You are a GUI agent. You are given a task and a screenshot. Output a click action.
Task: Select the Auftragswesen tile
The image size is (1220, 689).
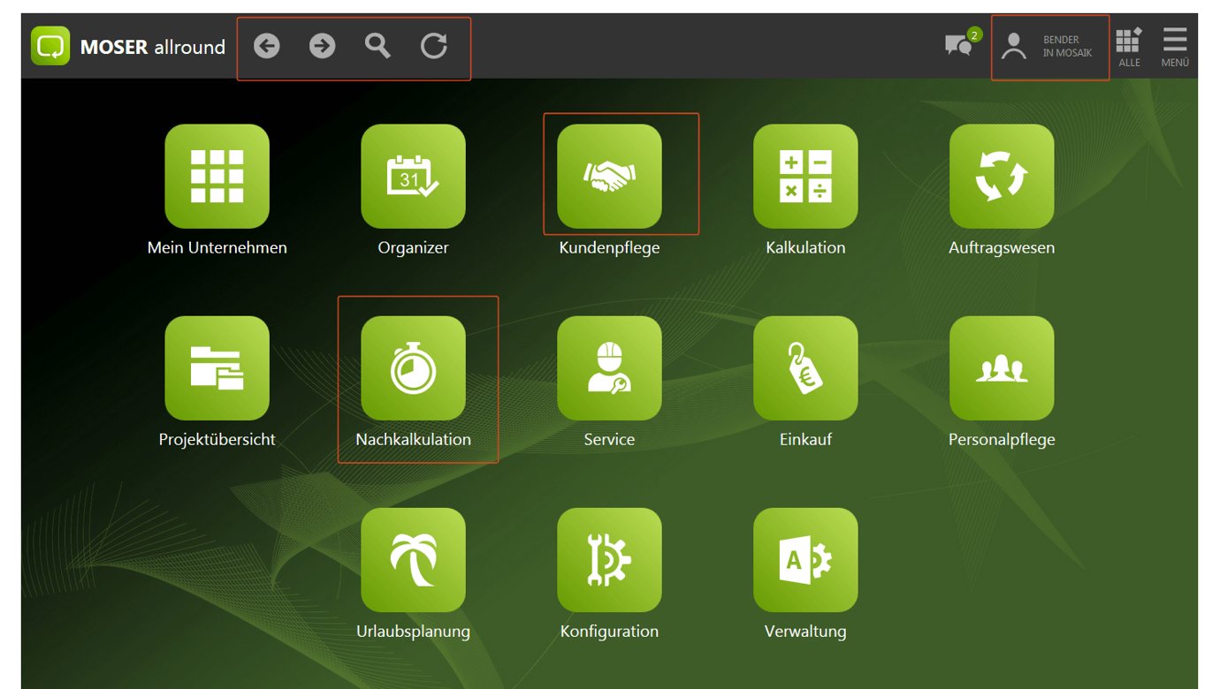tap(1002, 177)
